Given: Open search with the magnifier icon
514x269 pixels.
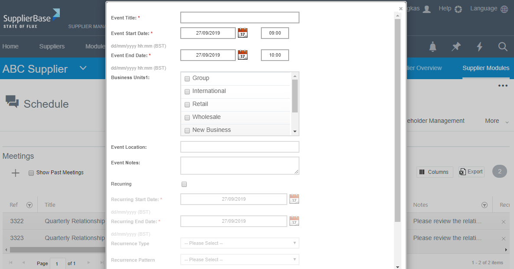Looking at the screenshot, I should point(503,47).
